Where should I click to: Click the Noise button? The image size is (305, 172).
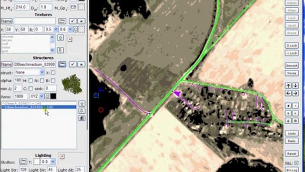tap(292, 73)
